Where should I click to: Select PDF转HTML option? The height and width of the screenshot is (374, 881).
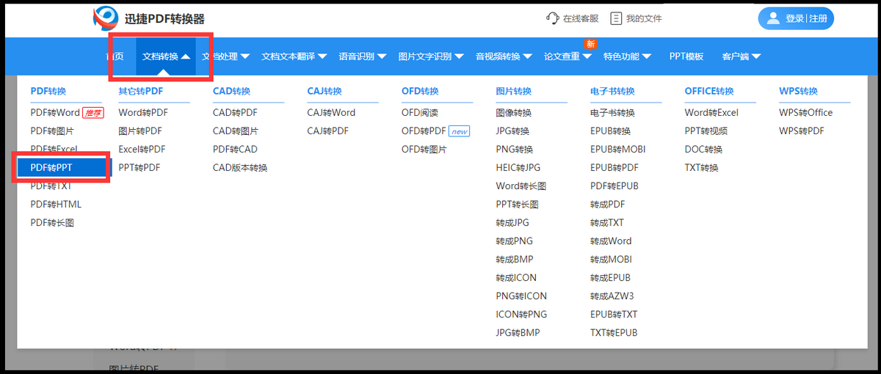coord(56,205)
